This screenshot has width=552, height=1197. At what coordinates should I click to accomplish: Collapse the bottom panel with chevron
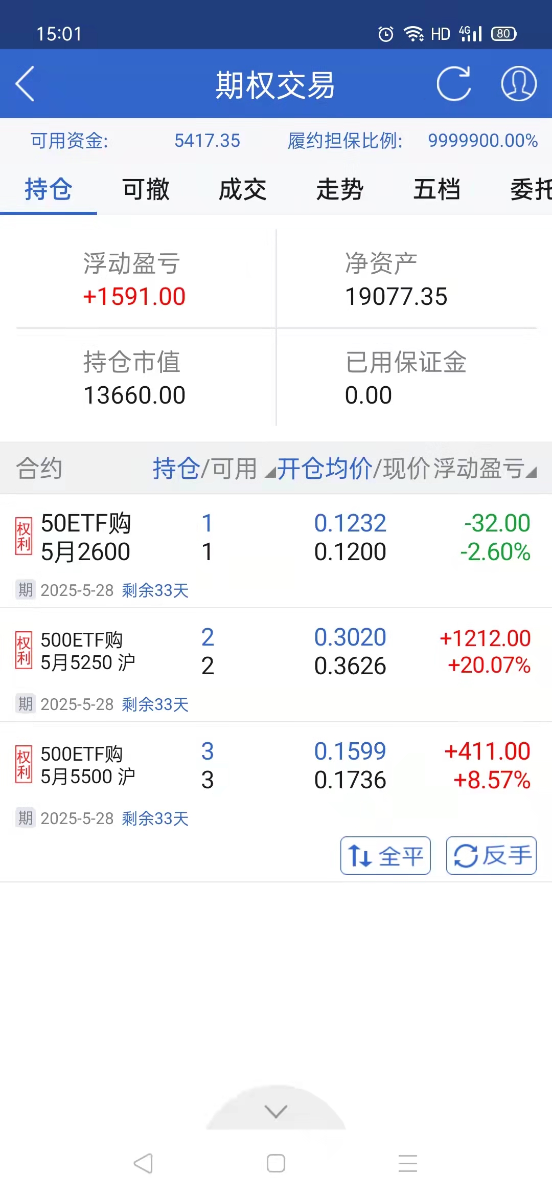(x=276, y=1111)
